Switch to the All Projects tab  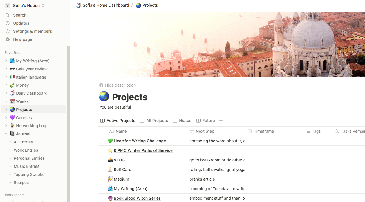click(x=154, y=121)
